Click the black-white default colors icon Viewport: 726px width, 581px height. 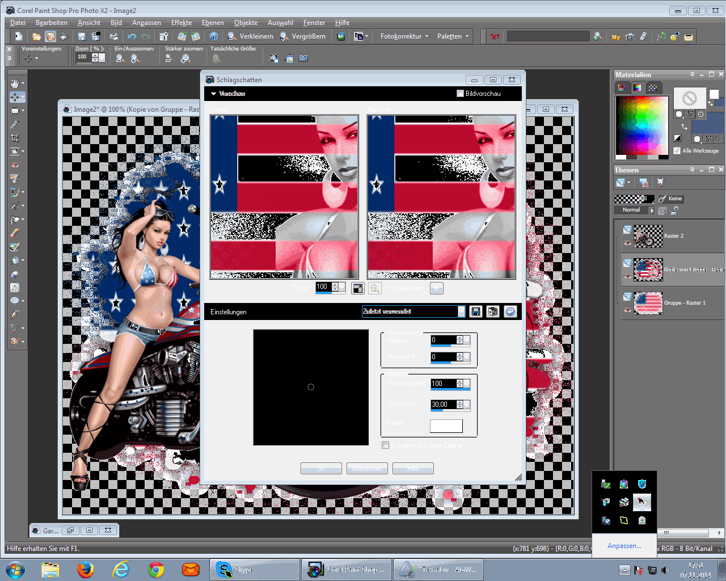click(677, 138)
